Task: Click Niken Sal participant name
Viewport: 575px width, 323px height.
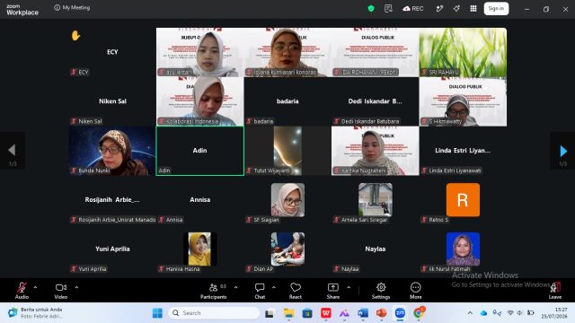Action: pos(112,101)
